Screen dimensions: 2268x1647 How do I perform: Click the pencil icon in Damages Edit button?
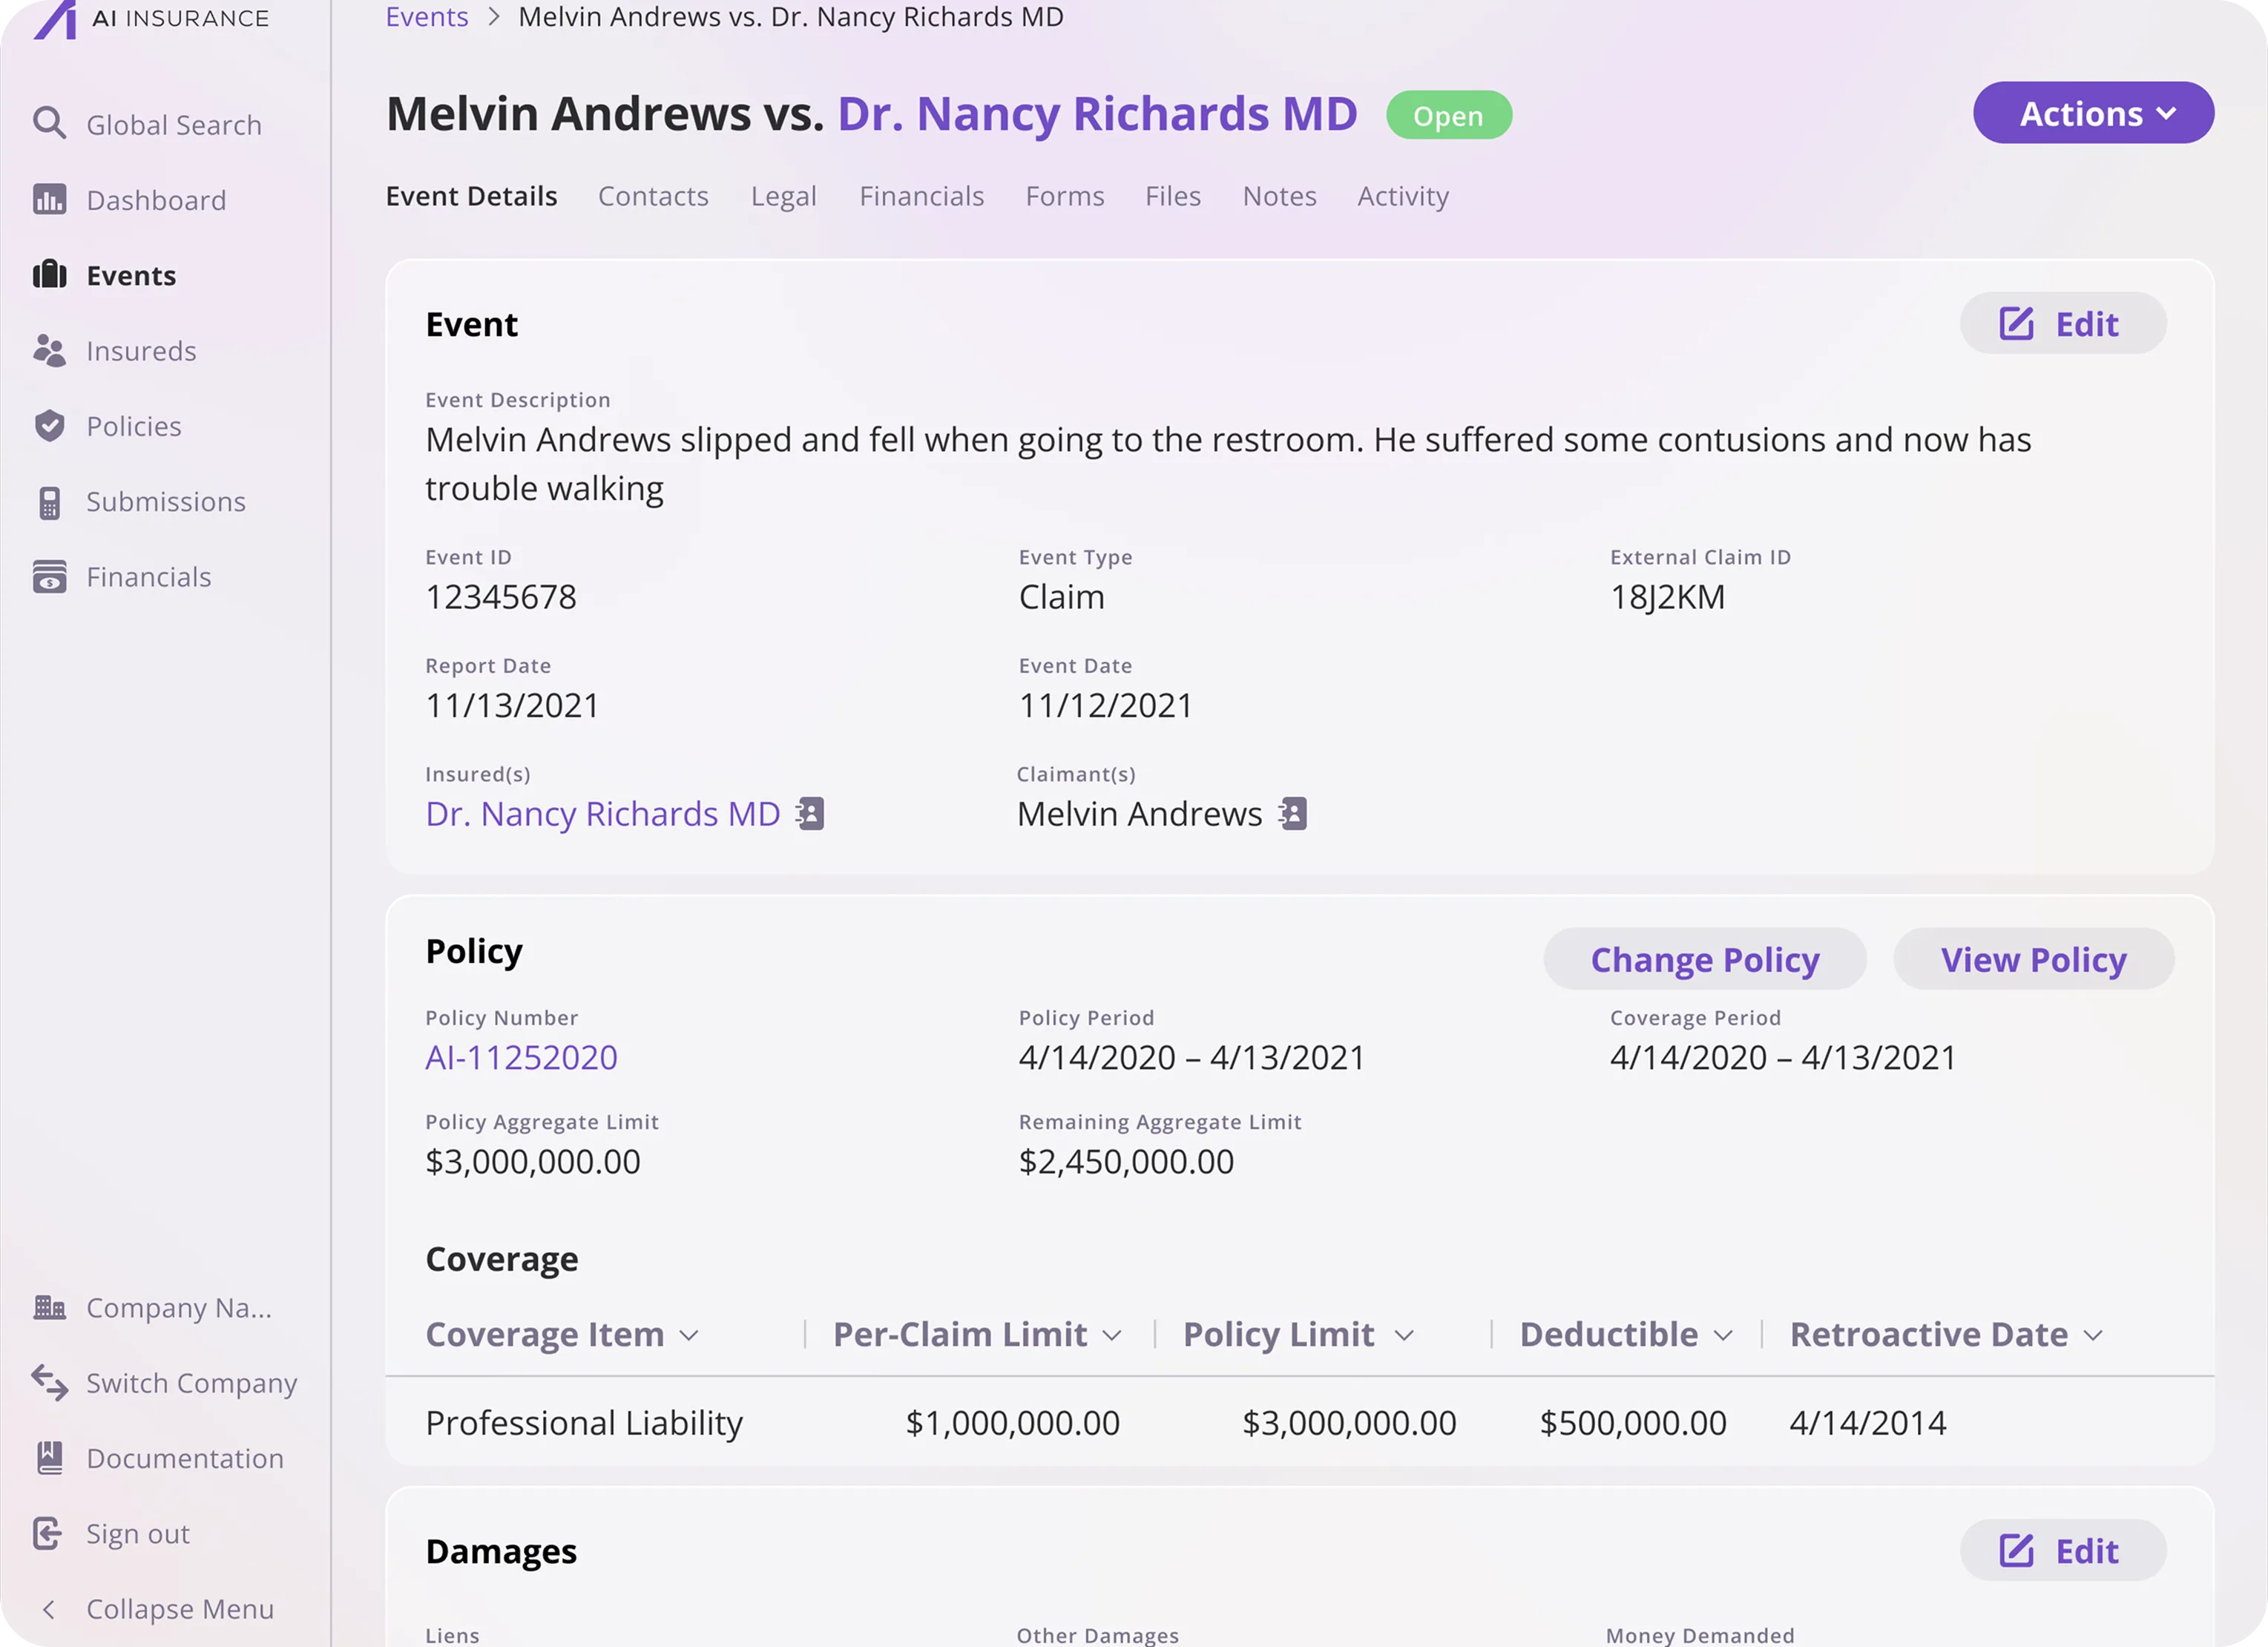click(2016, 1550)
